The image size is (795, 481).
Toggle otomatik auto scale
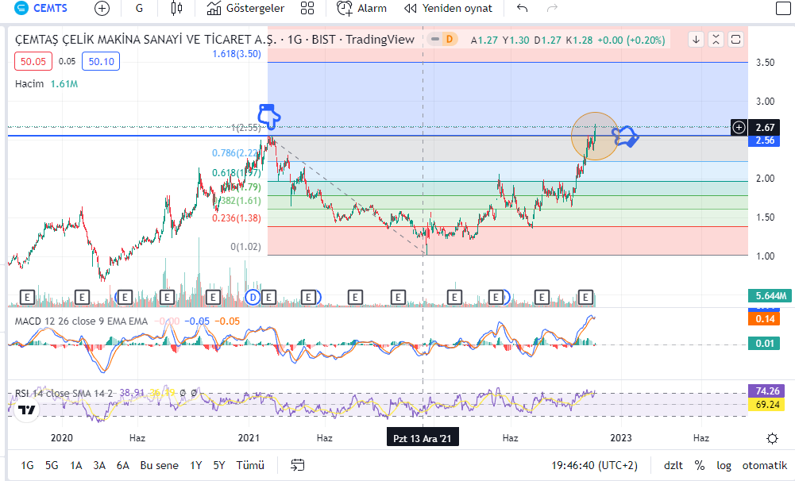(765, 465)
